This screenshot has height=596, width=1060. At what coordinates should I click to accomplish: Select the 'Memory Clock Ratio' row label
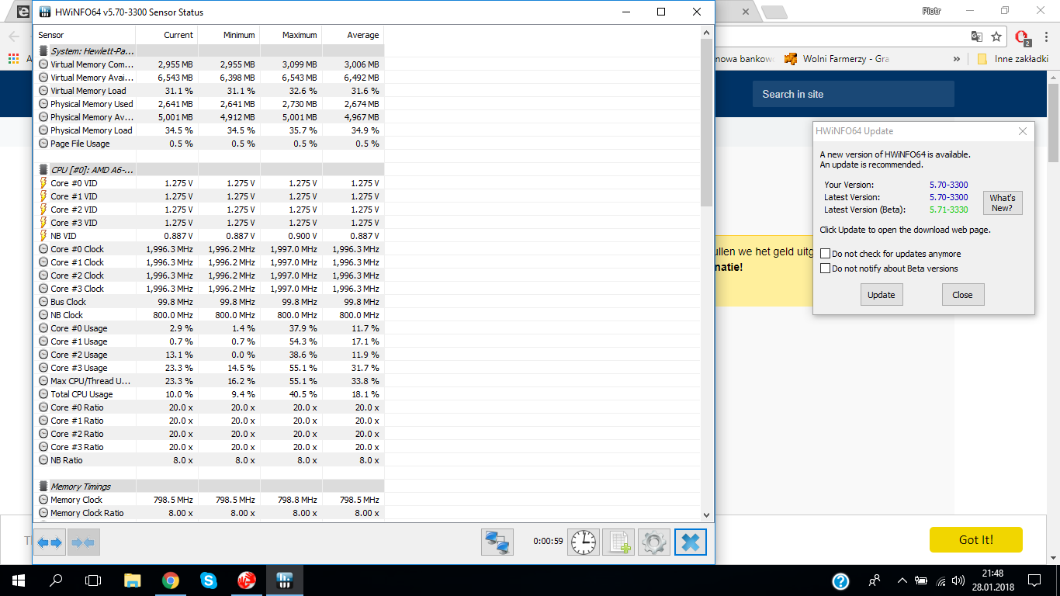[x=87, y=513]
